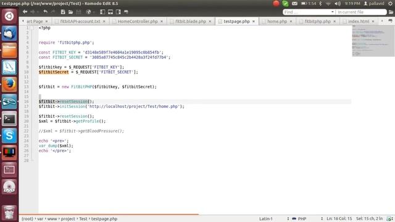Click the DVD disc icon in dock
This screenshot has width=395, height=222.
coord(9,187)
